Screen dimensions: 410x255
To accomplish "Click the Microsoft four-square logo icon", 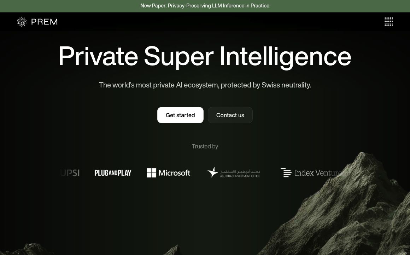I will 151,173.
